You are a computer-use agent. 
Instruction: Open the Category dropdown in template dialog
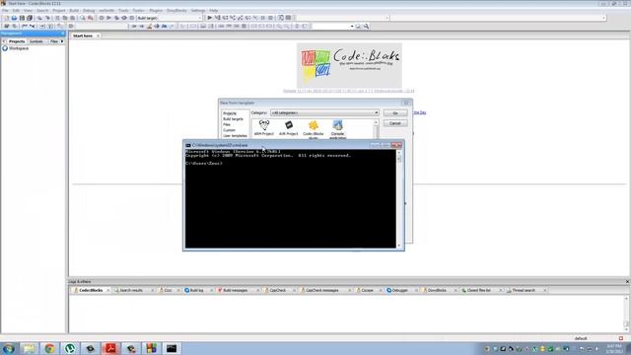point(324,112)
